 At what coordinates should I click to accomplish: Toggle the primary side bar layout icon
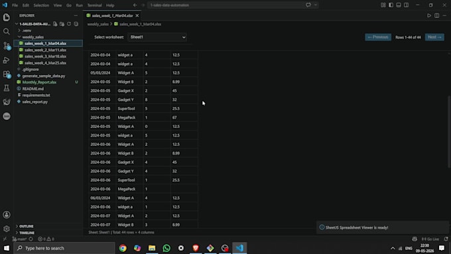[x=391, y=5]
